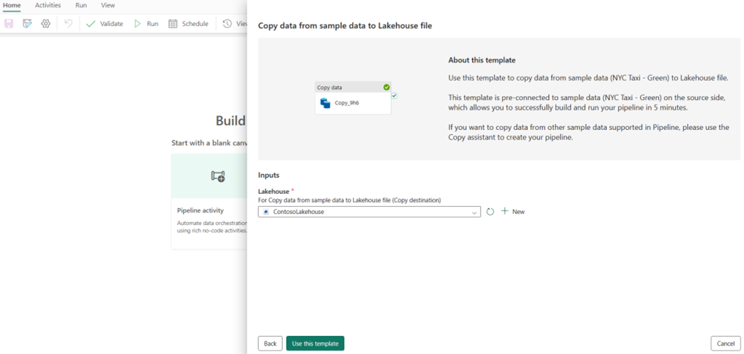This screenshot has height=354, width=744.
Task: Cancel the template dialog
Action: [725, 343]
